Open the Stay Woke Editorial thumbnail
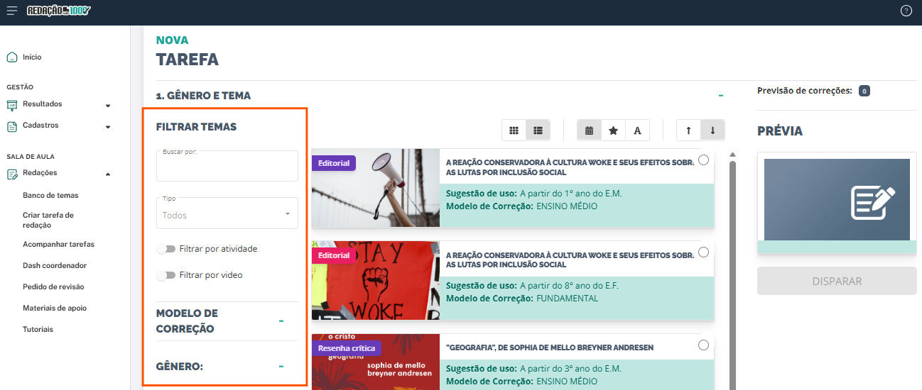Image resolution: width=922 pixels, height=390 pixels. 376,280
